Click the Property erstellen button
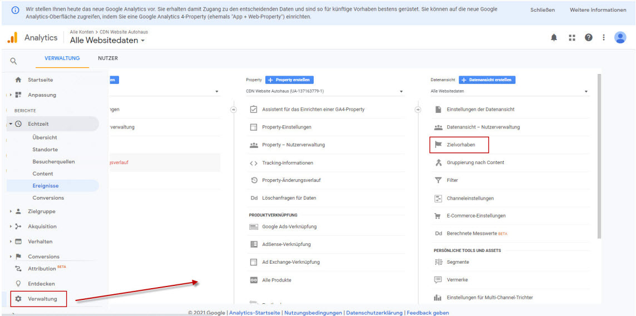The image size is (636, 316). pos(289,80)
